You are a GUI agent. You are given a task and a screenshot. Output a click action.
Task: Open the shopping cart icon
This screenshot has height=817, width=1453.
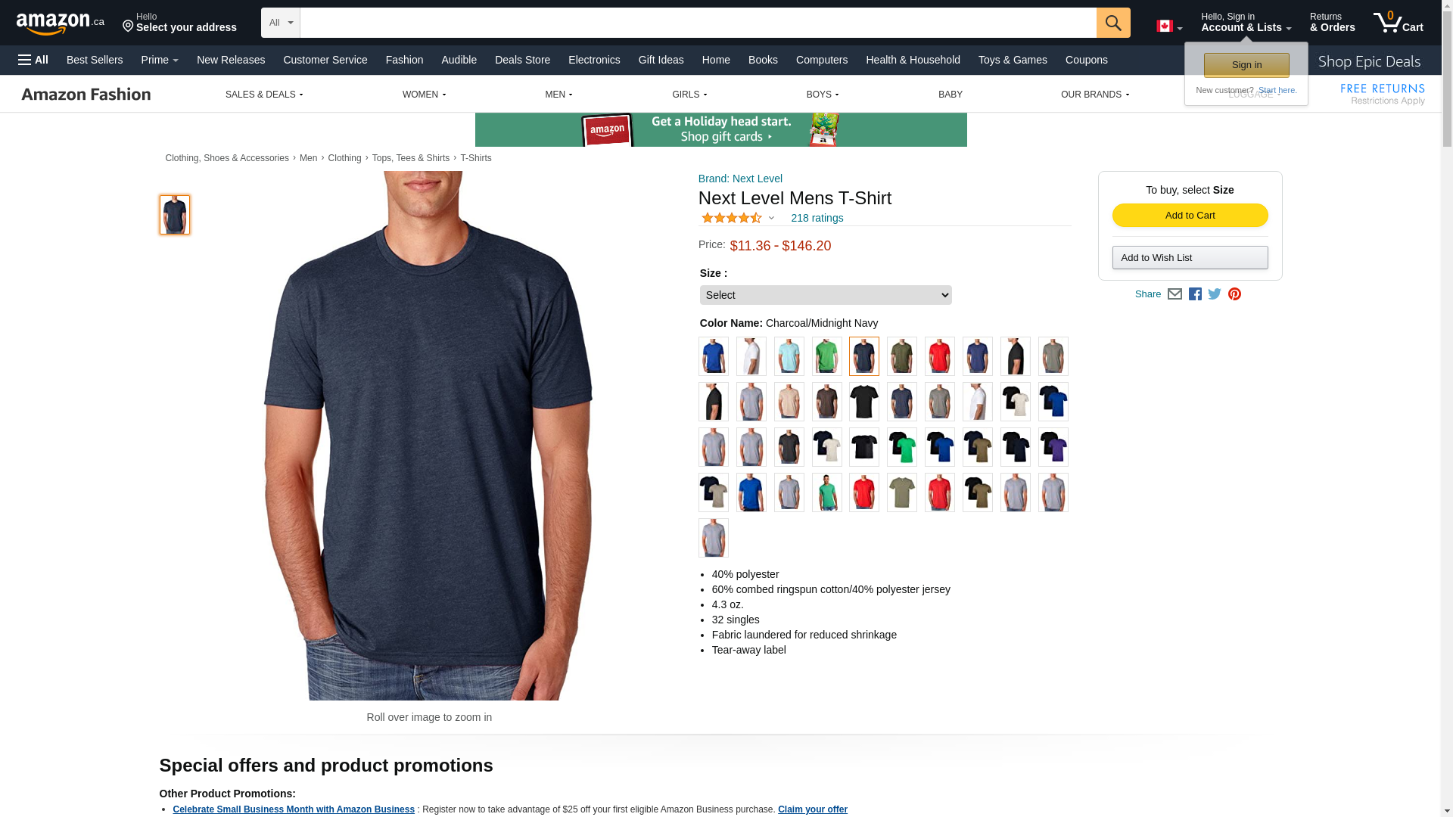click(1398, 23)
